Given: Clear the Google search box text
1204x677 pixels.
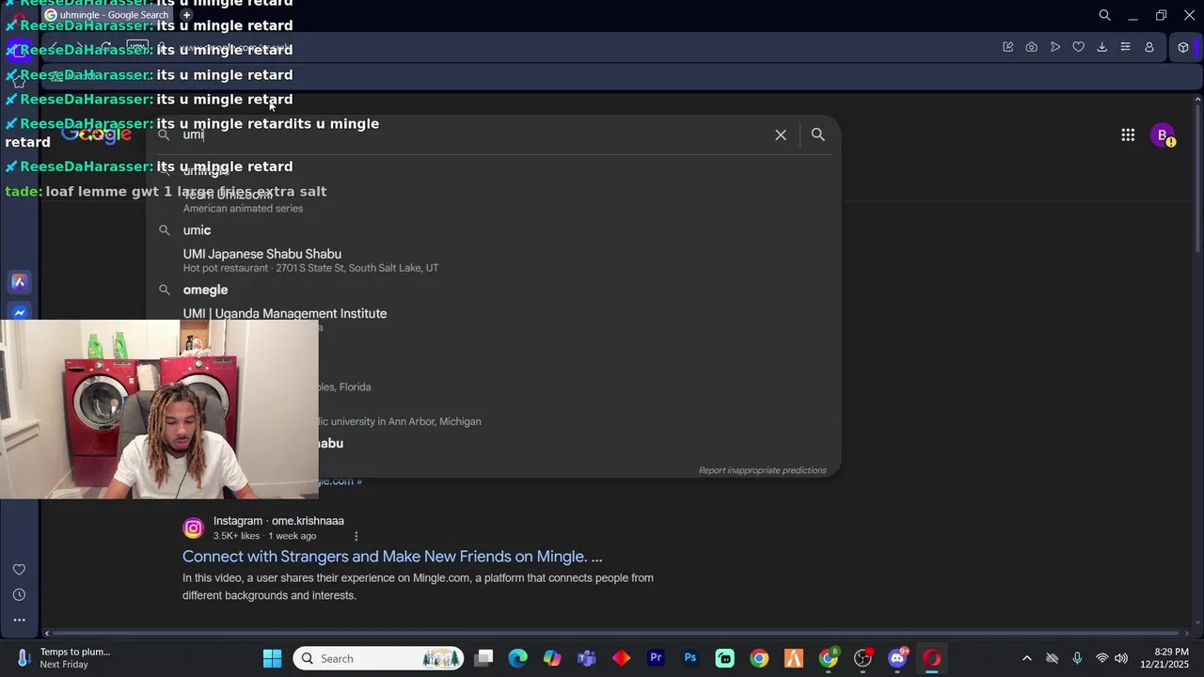Looking at the screenshot, I should tap(781, 135).
